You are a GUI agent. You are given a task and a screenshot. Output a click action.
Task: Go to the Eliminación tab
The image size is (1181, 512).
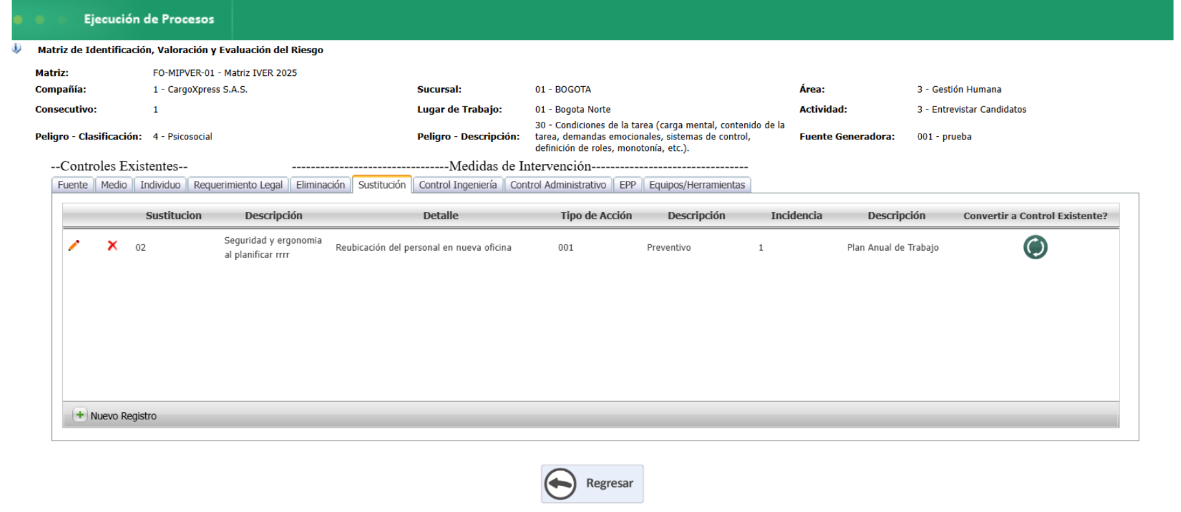(x=320, y=185)
